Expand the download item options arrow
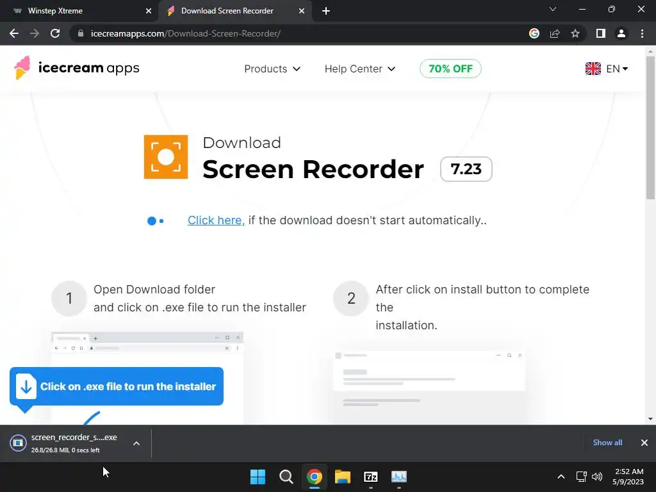 click(136, 443)
